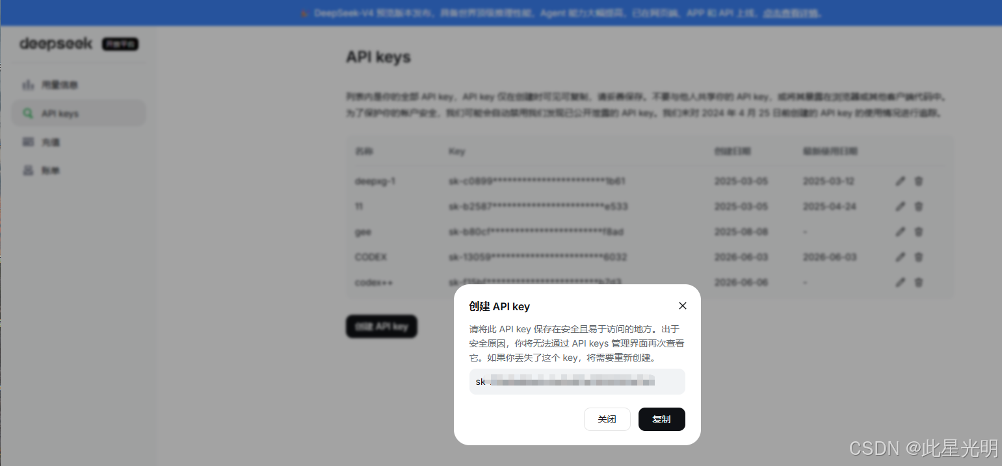1002x466 pixels.
Task: Delete the deepxg-1 API key
Action: (919, 182)
